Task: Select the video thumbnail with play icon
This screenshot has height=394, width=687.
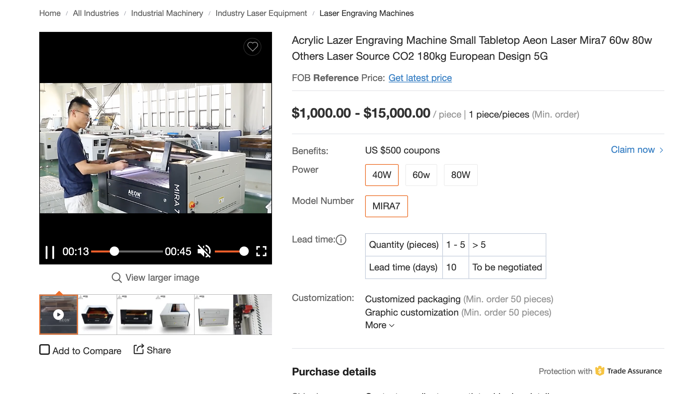Action: (59, 315)
